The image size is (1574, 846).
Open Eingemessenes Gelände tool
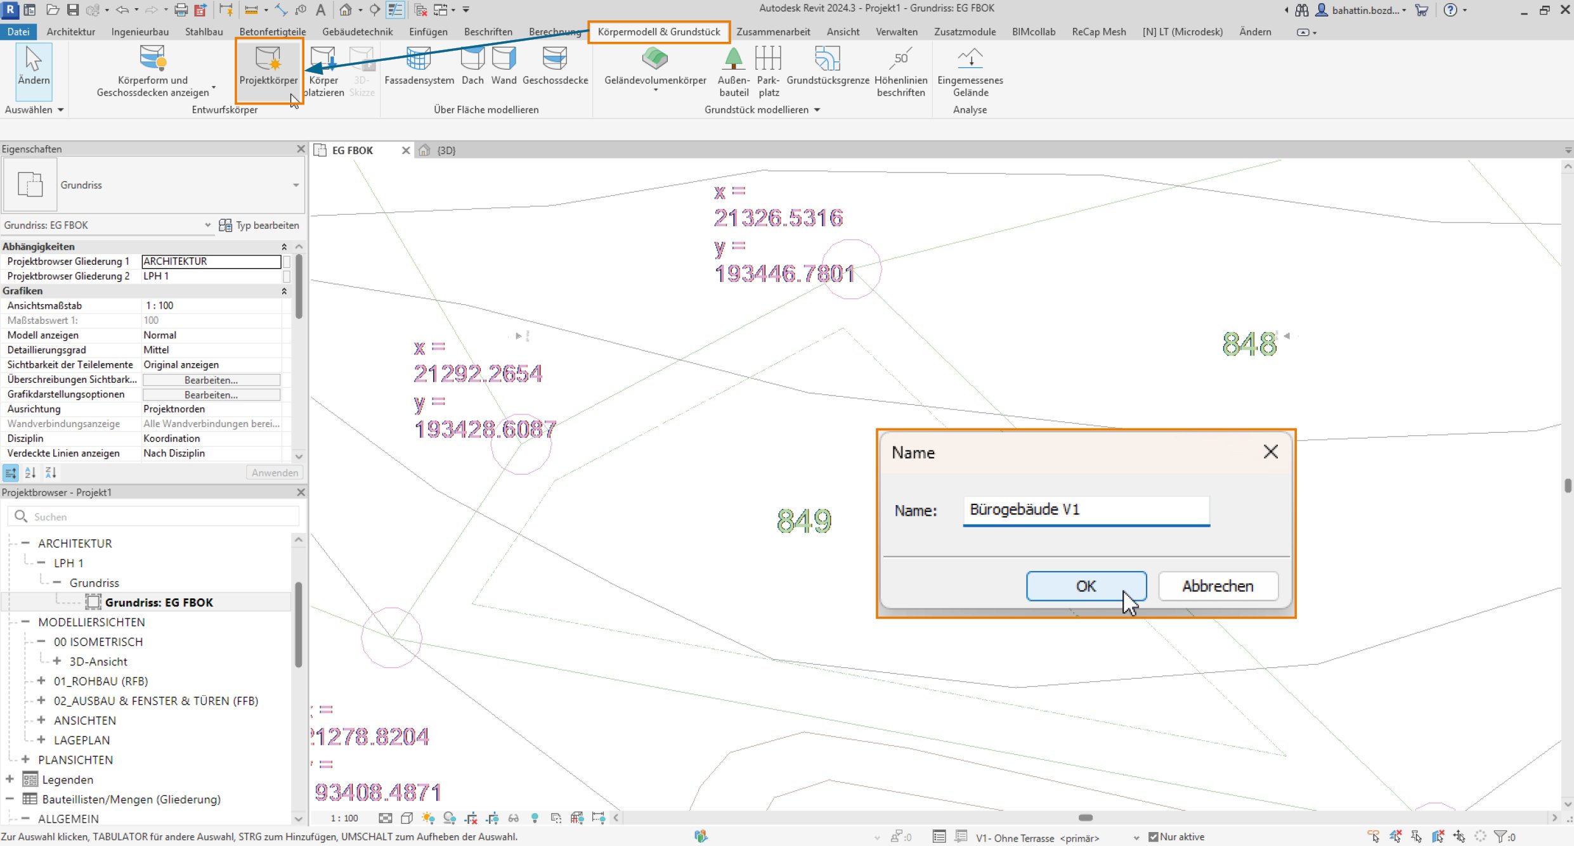point(970,71)
